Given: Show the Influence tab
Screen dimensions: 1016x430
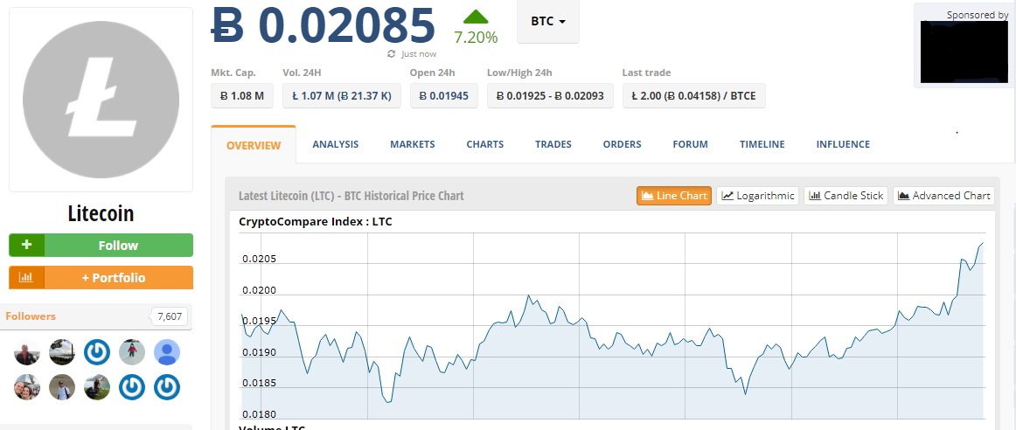Looking at the screenshot, I should click(843, 144).
